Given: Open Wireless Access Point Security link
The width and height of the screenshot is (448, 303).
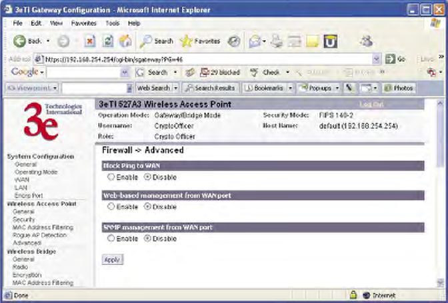Looking at the screenshot, I should (x=24, y=219).
